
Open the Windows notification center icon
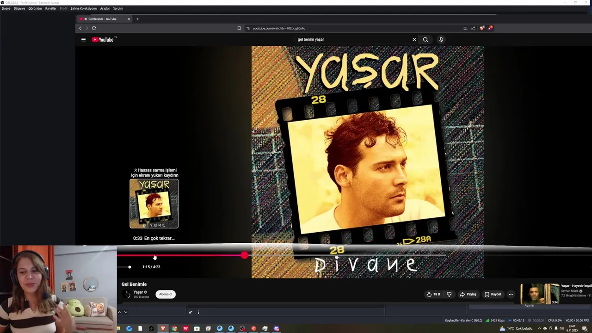click(585, 328)
